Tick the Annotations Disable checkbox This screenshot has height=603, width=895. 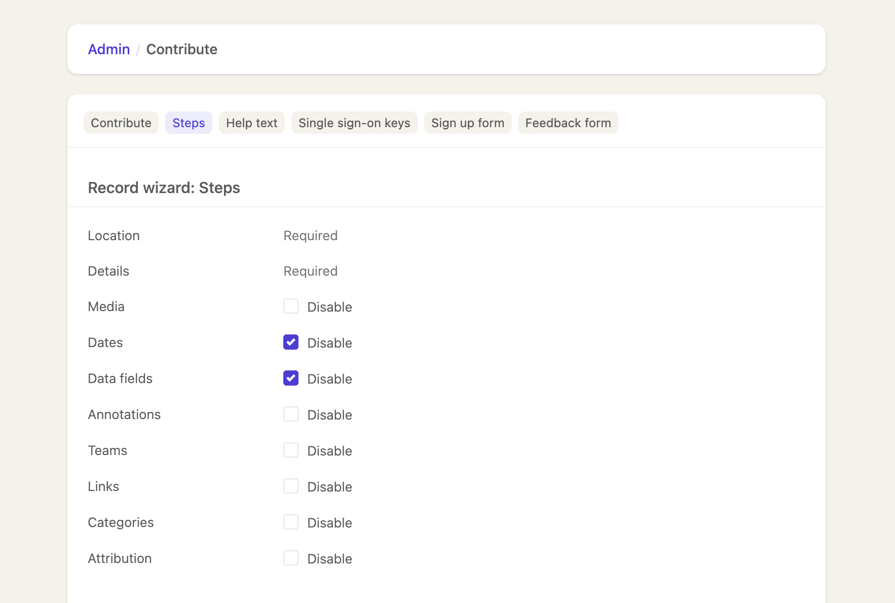[291, 414]
